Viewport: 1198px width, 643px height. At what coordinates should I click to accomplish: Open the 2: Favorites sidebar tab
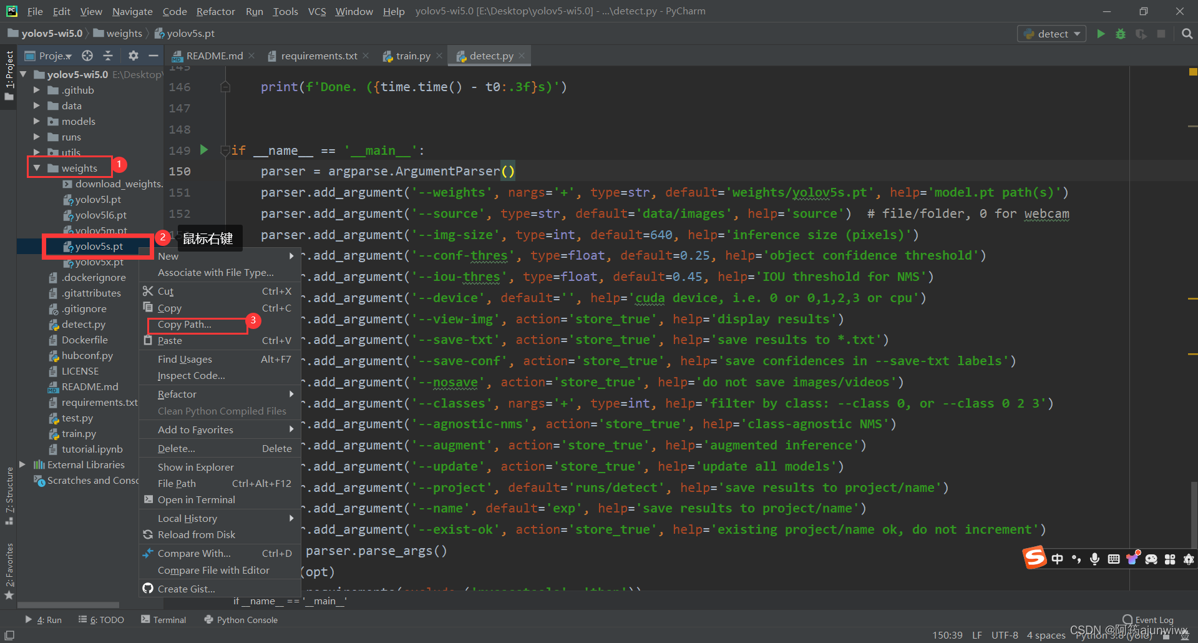pos(9,571)
